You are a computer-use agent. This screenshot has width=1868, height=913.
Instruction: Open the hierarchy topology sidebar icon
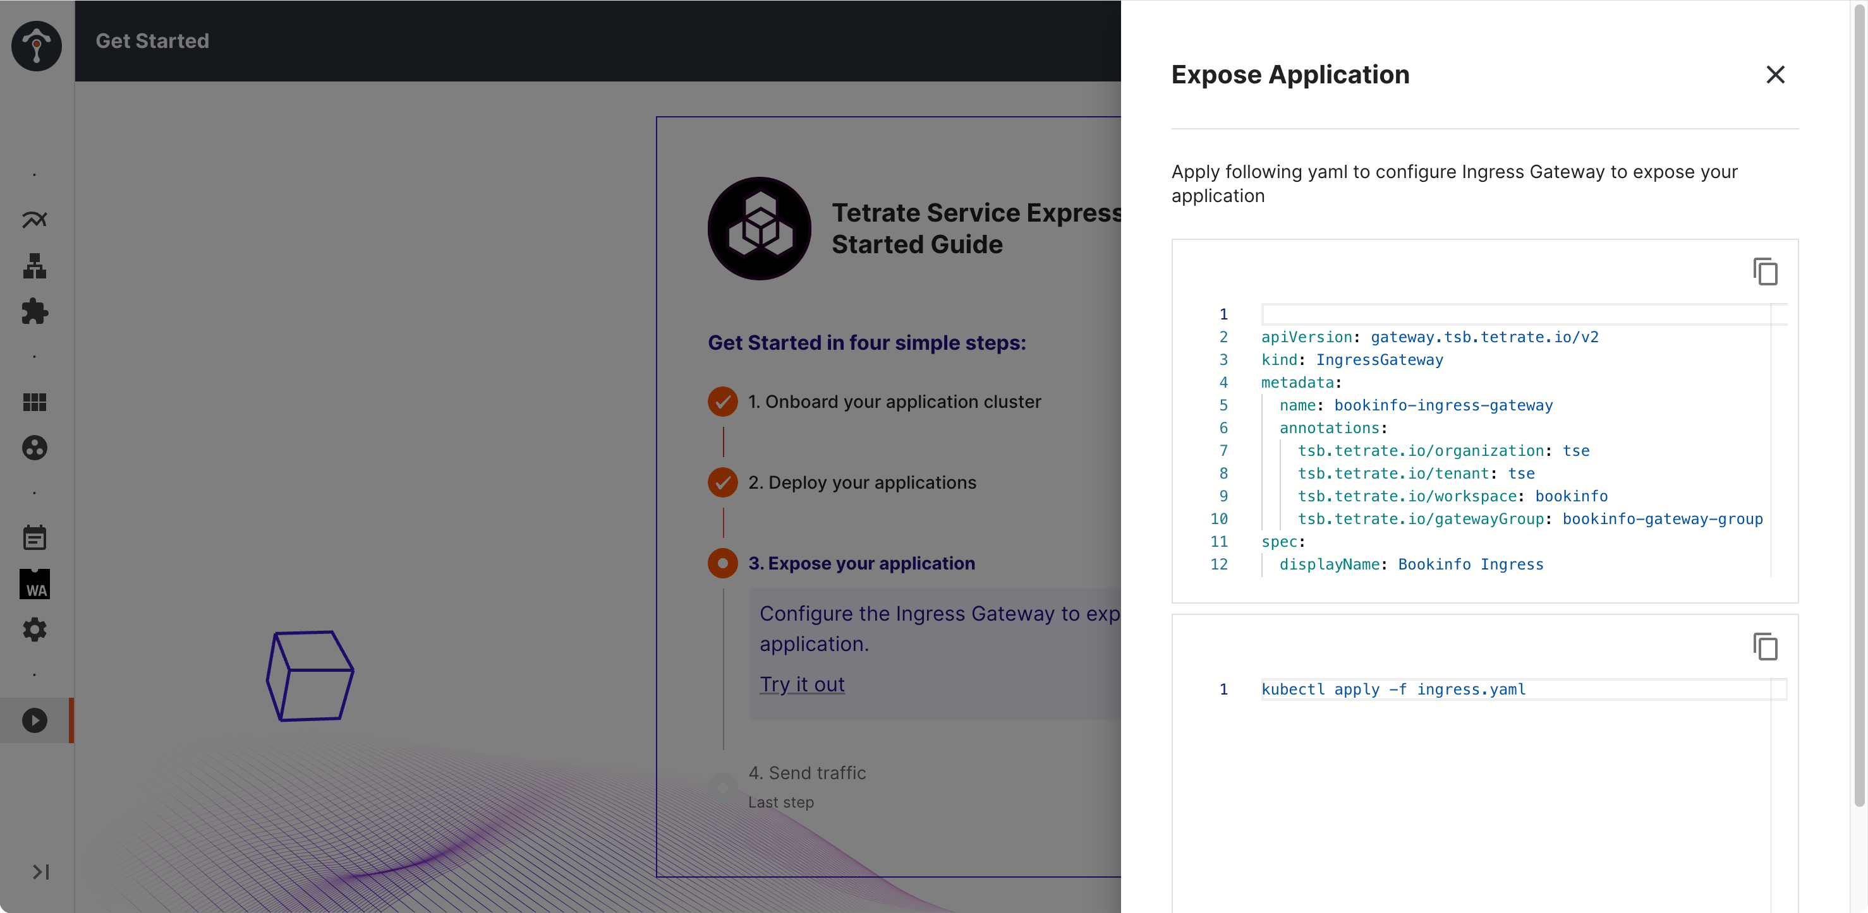pos(34,266)
